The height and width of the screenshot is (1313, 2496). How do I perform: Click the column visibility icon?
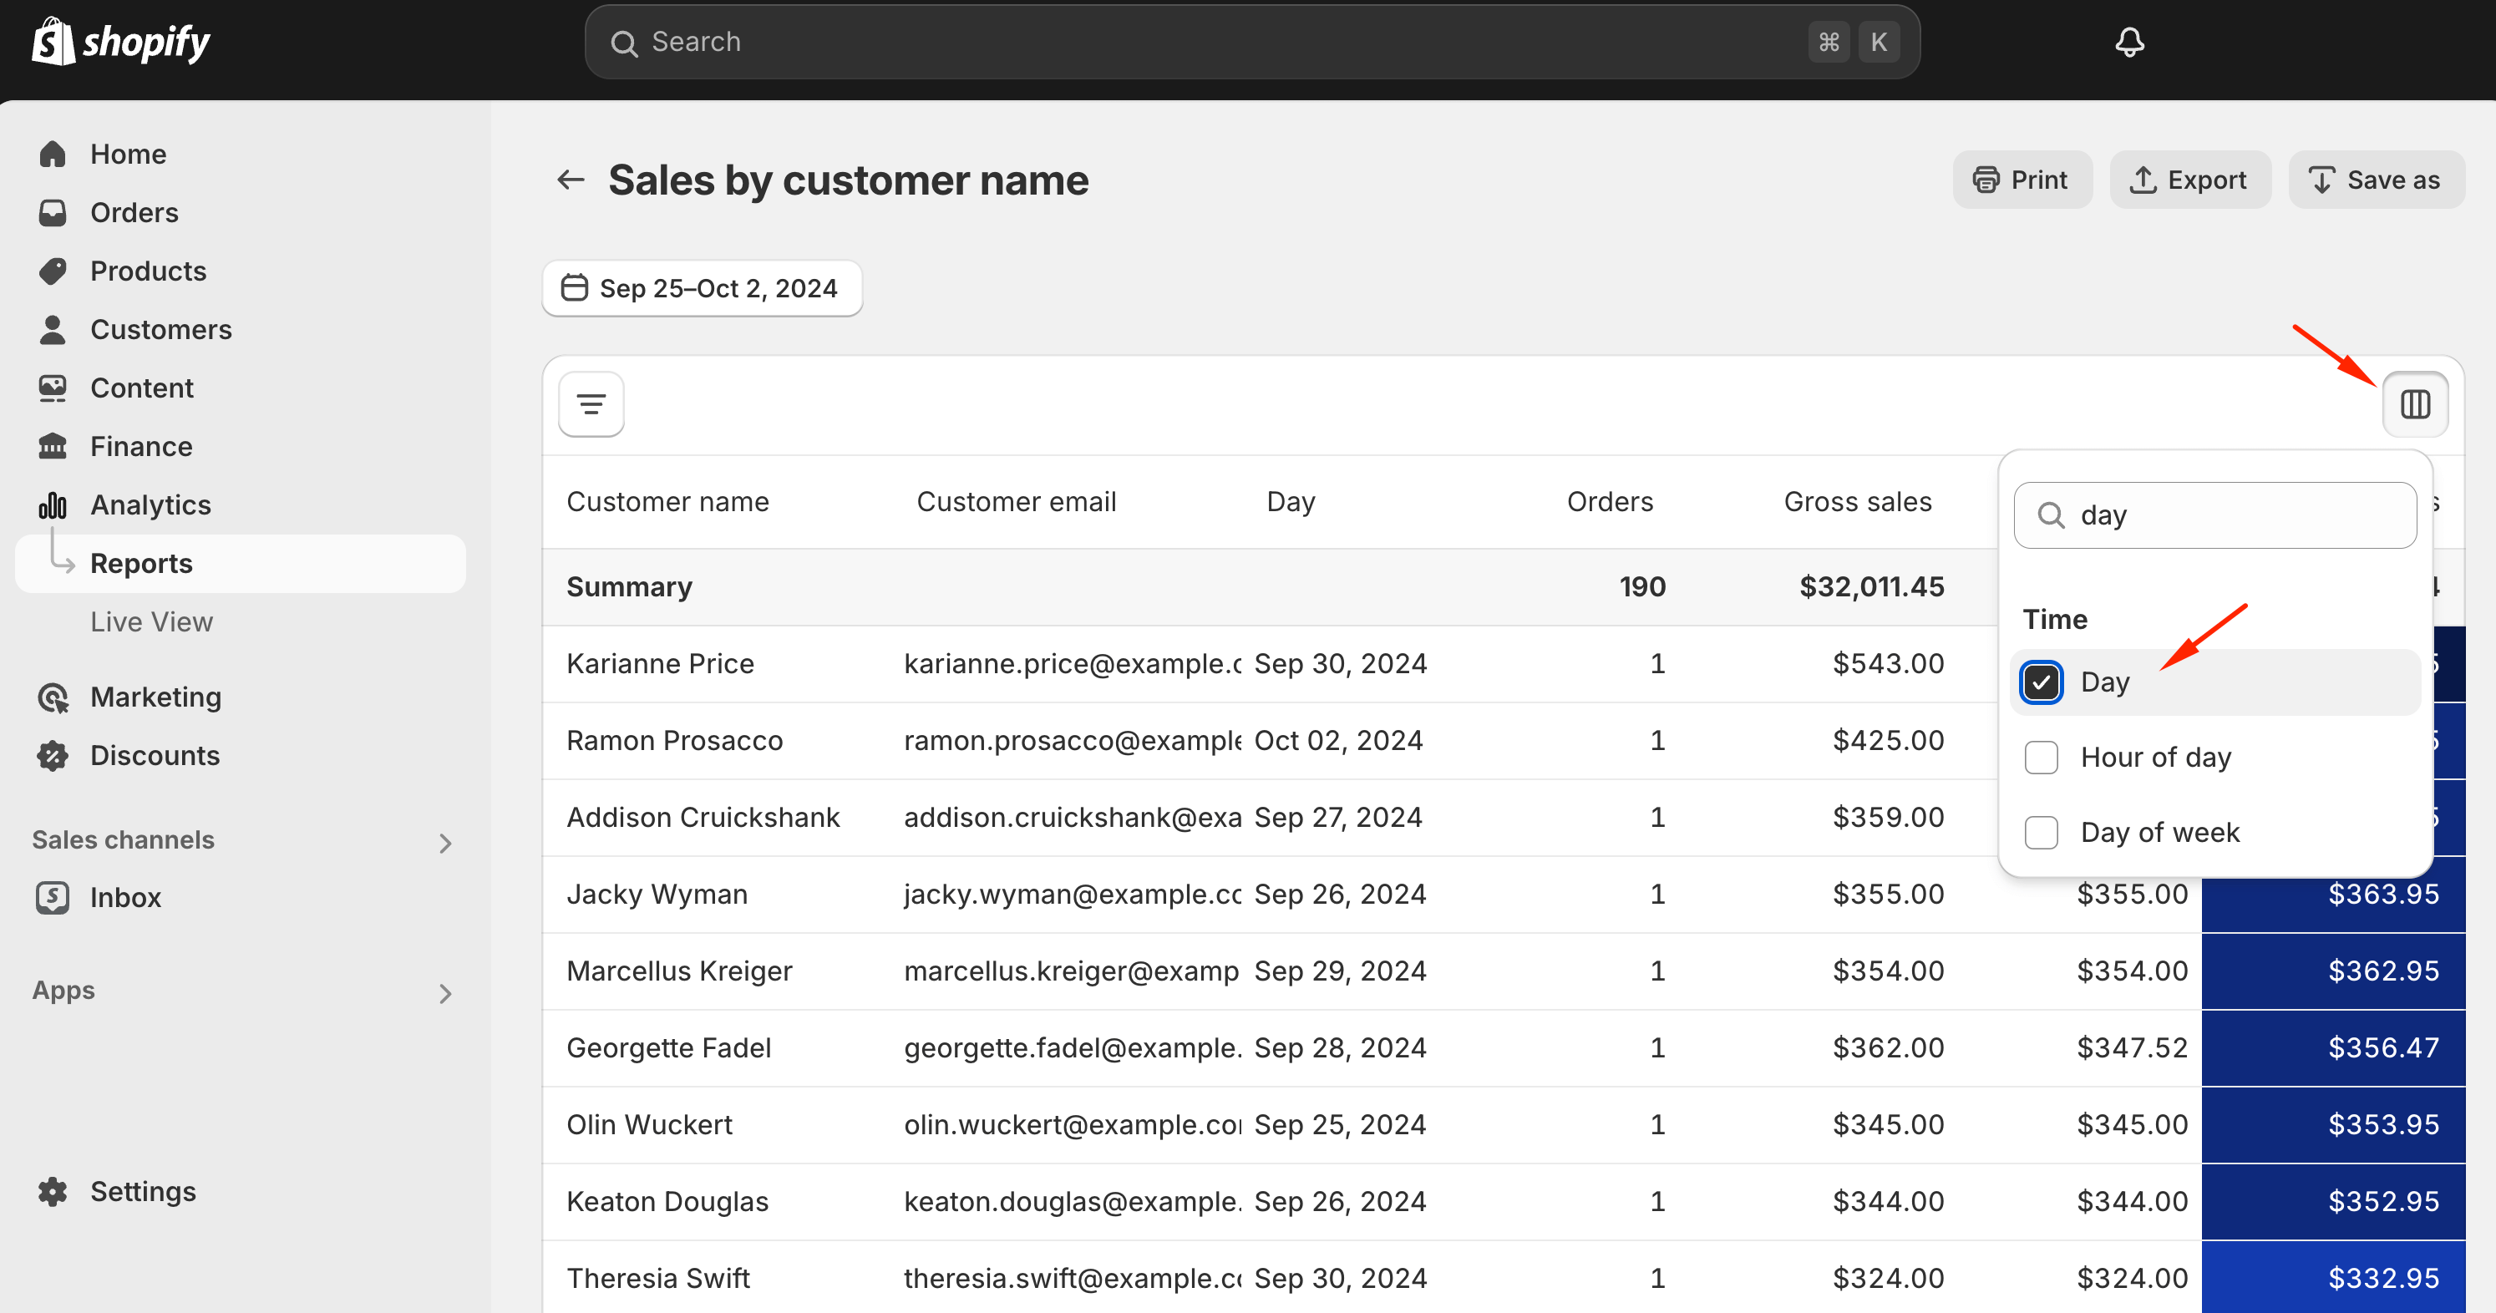[x=2415, y=403]
